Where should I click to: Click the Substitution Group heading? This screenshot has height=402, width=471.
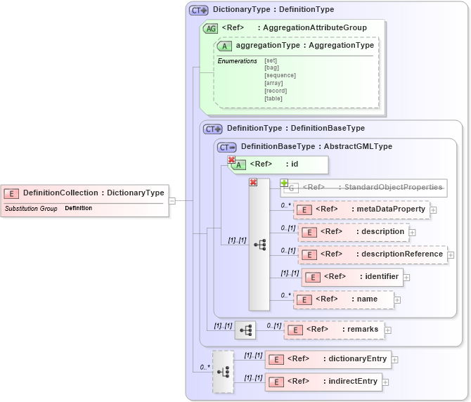[31, 208]
